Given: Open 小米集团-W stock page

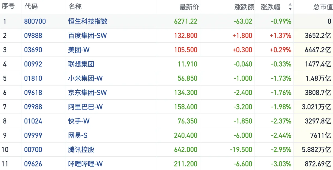Looking at the screenshot, I should (85, 78).
